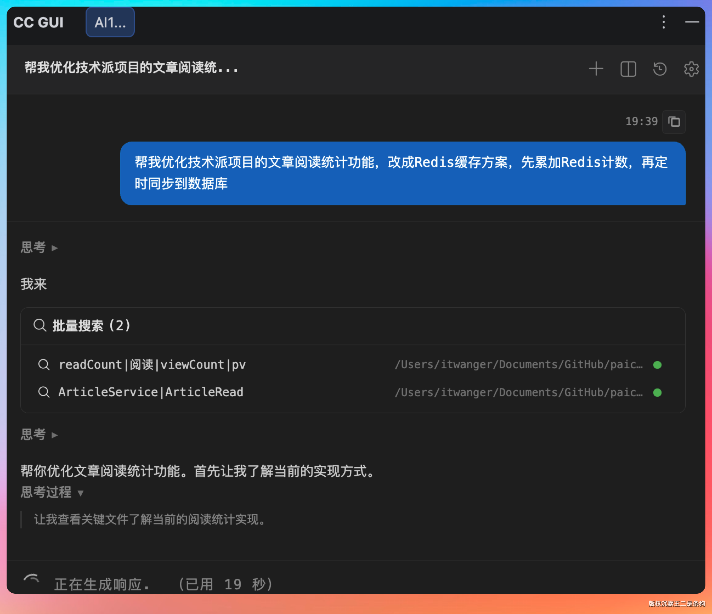Click the batch search magnifier icon
This screenshot has width=712, height=614.
click(x=39, y=325)
